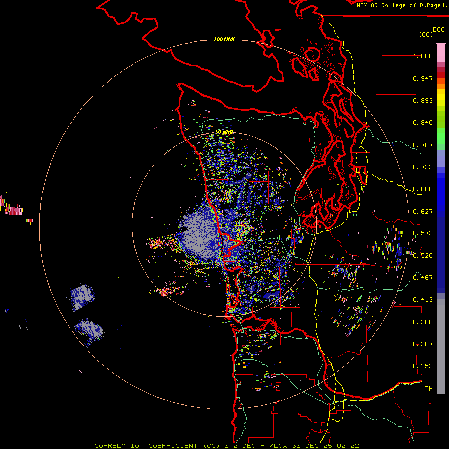Select the 0.893 scale value
449x449 pixels.
point(423,100)
